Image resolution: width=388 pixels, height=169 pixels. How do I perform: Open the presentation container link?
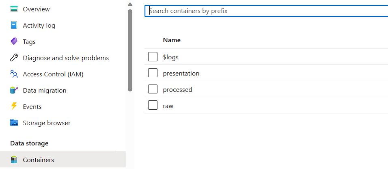coord(181,73)
